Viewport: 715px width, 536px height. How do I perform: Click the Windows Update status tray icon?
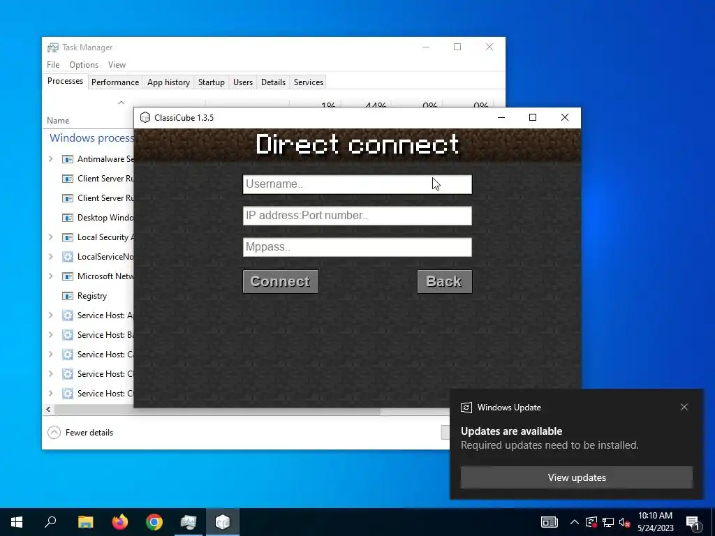click(591, 522)
